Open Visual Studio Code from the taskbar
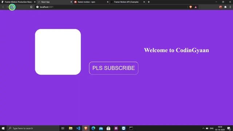Viewport: 233px width, 131px height. [x=78, y=128]
